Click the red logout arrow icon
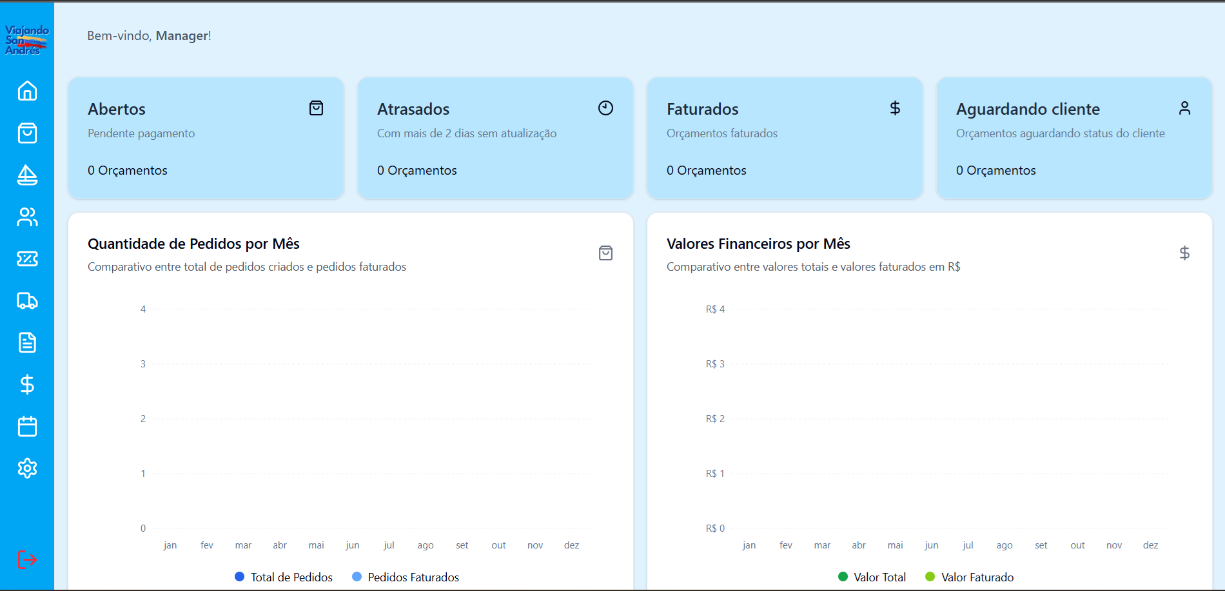 27,559
